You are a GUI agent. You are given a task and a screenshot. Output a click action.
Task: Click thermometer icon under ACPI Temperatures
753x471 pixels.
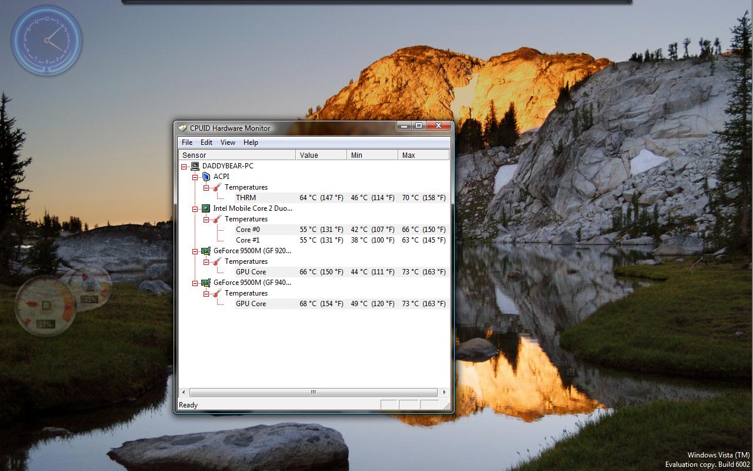[x=217, y=187]
